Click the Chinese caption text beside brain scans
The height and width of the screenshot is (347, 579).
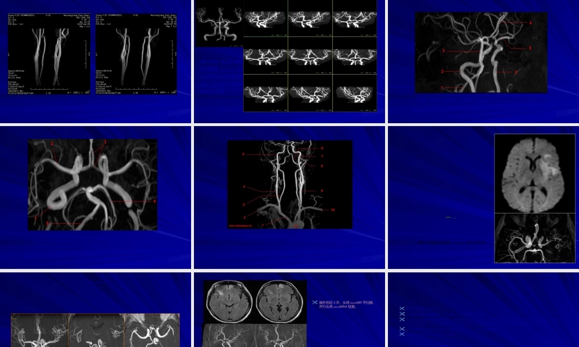[346, 304]
